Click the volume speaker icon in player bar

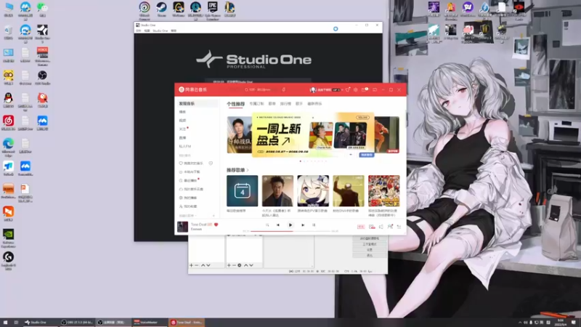point(381,227)
